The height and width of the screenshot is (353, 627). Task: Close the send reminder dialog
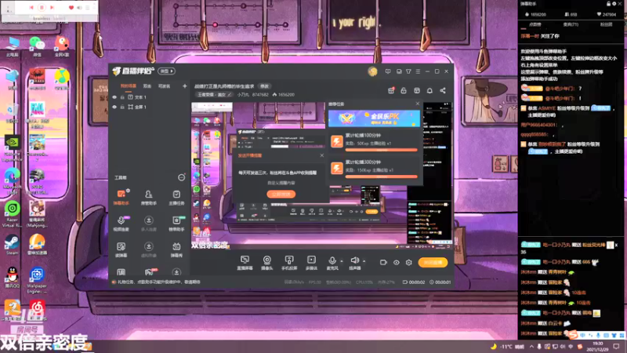[x=322, y=155]
